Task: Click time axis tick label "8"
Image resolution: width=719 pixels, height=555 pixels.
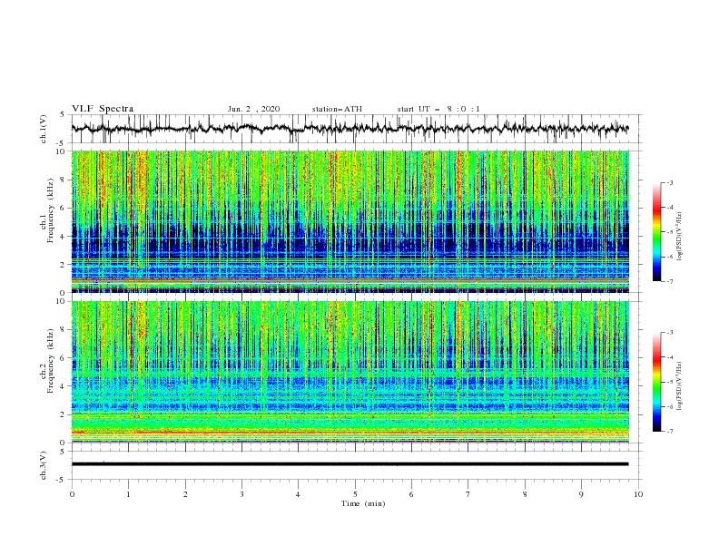Action: click(525, 494)
